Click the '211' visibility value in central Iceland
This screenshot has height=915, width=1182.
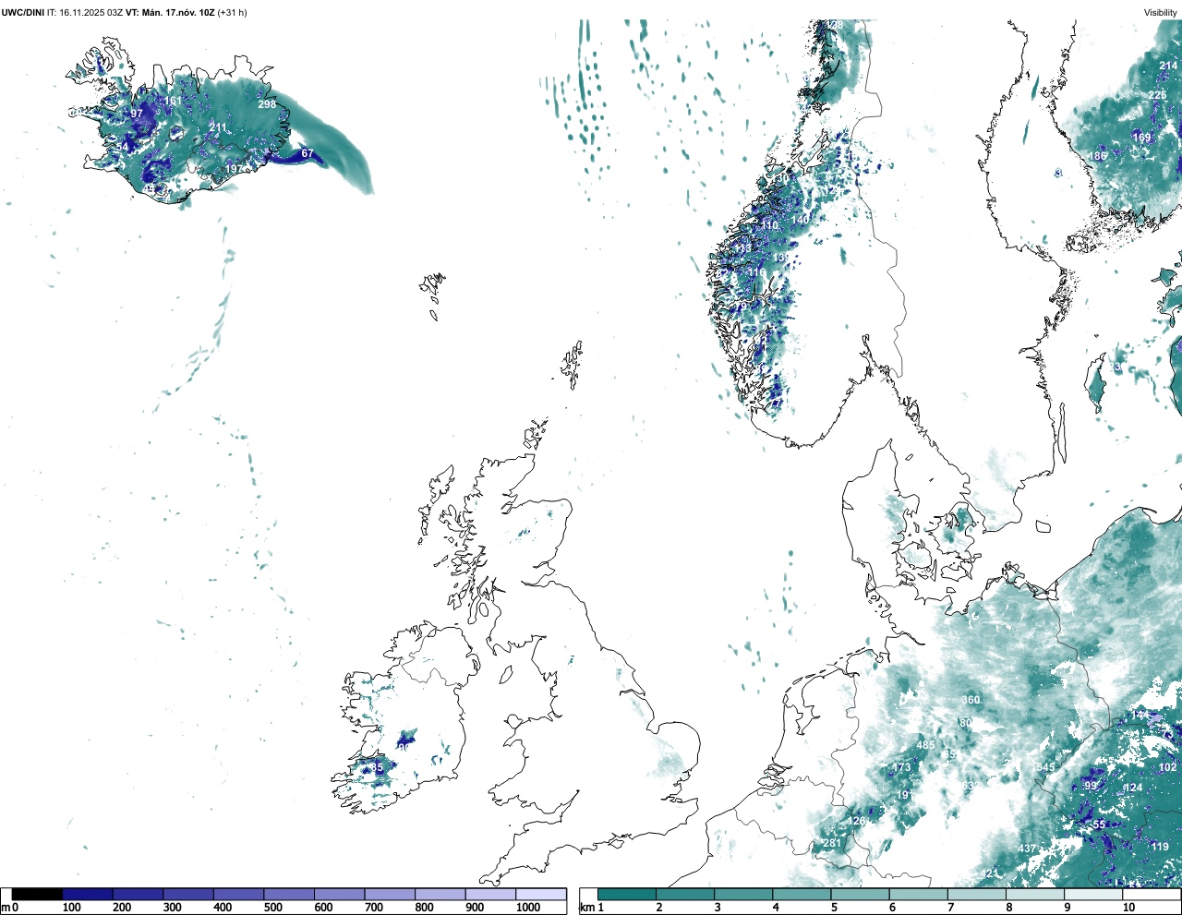[217, 128]
